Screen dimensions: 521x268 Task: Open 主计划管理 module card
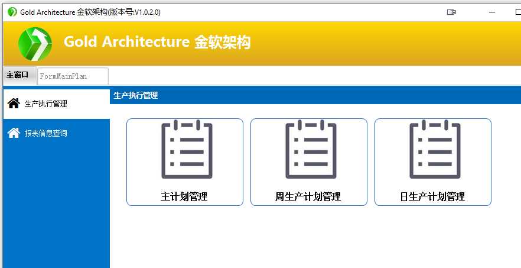click(x=185, y=162)
